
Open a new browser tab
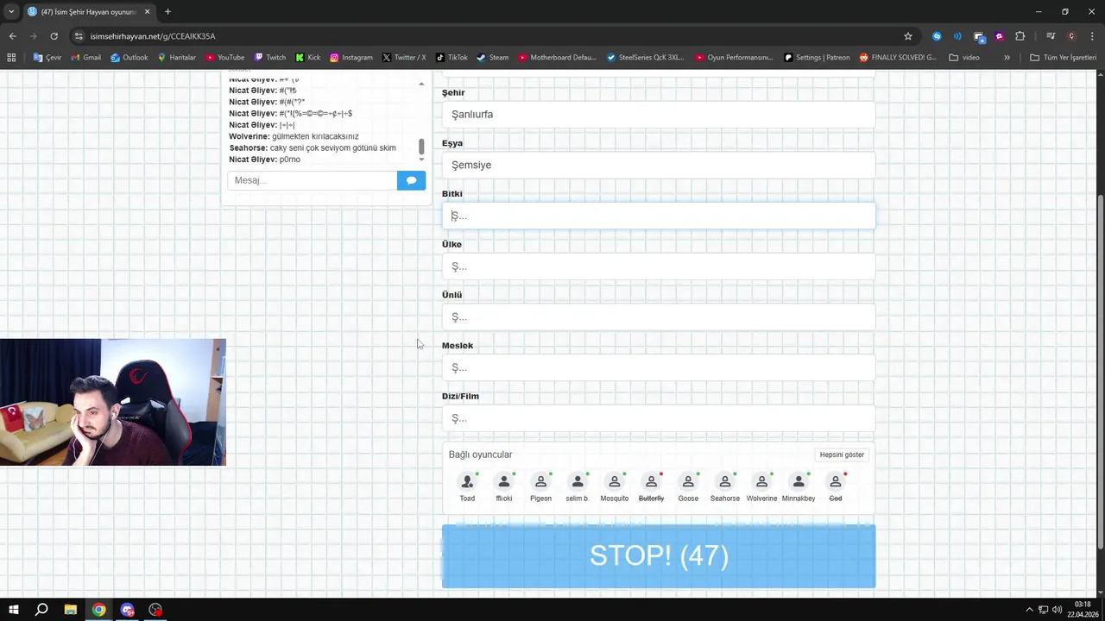[x=167, y=12]
